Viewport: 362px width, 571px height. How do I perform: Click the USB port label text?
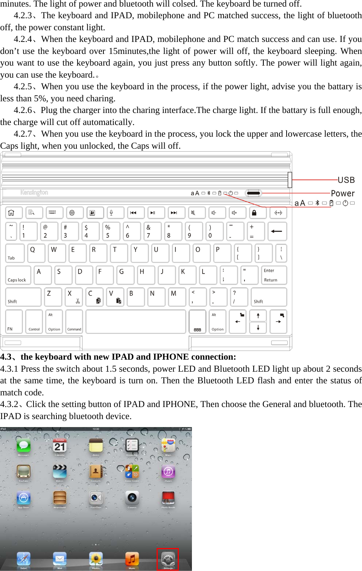point(346,180)
